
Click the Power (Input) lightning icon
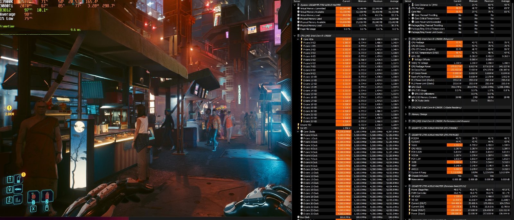409,214
